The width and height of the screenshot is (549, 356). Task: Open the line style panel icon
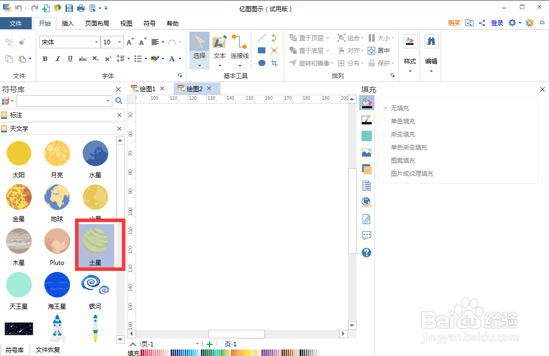point(367,119)
